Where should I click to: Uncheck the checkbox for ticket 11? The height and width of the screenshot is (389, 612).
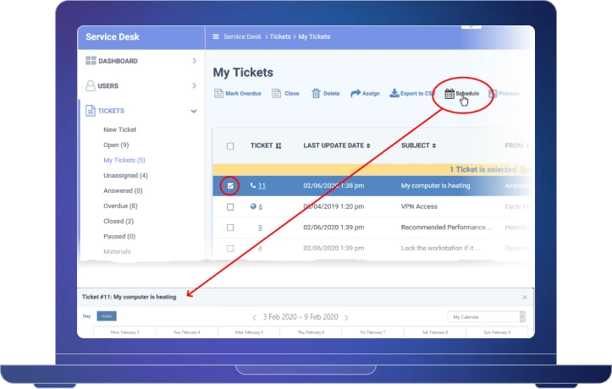point(230,185)
